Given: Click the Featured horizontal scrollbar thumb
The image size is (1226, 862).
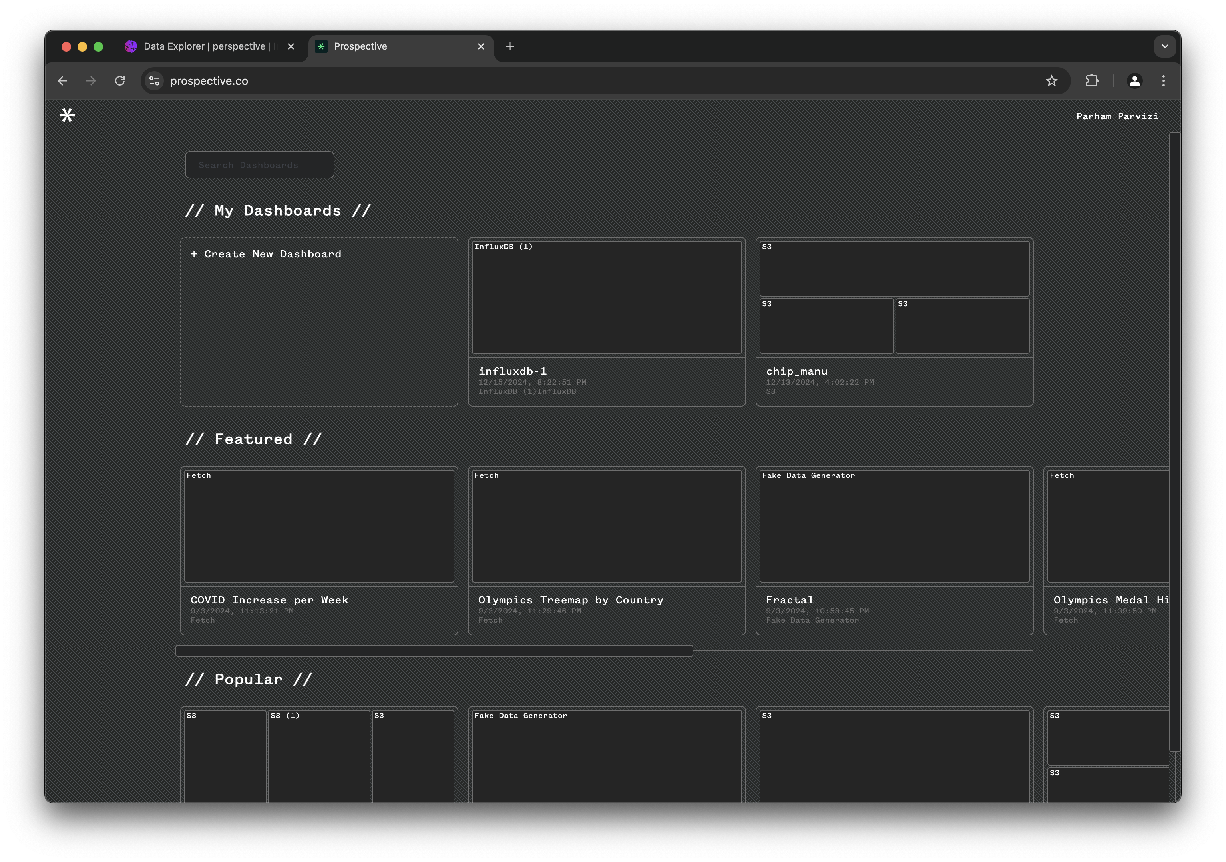Looking at the screenshot, I should click(434, 650).
